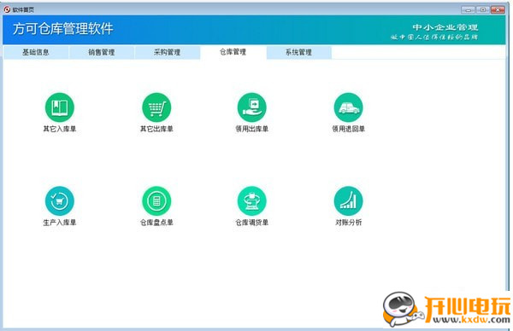The image size is (513, 331).
Task: Close the software window
Action: (498, 9)
